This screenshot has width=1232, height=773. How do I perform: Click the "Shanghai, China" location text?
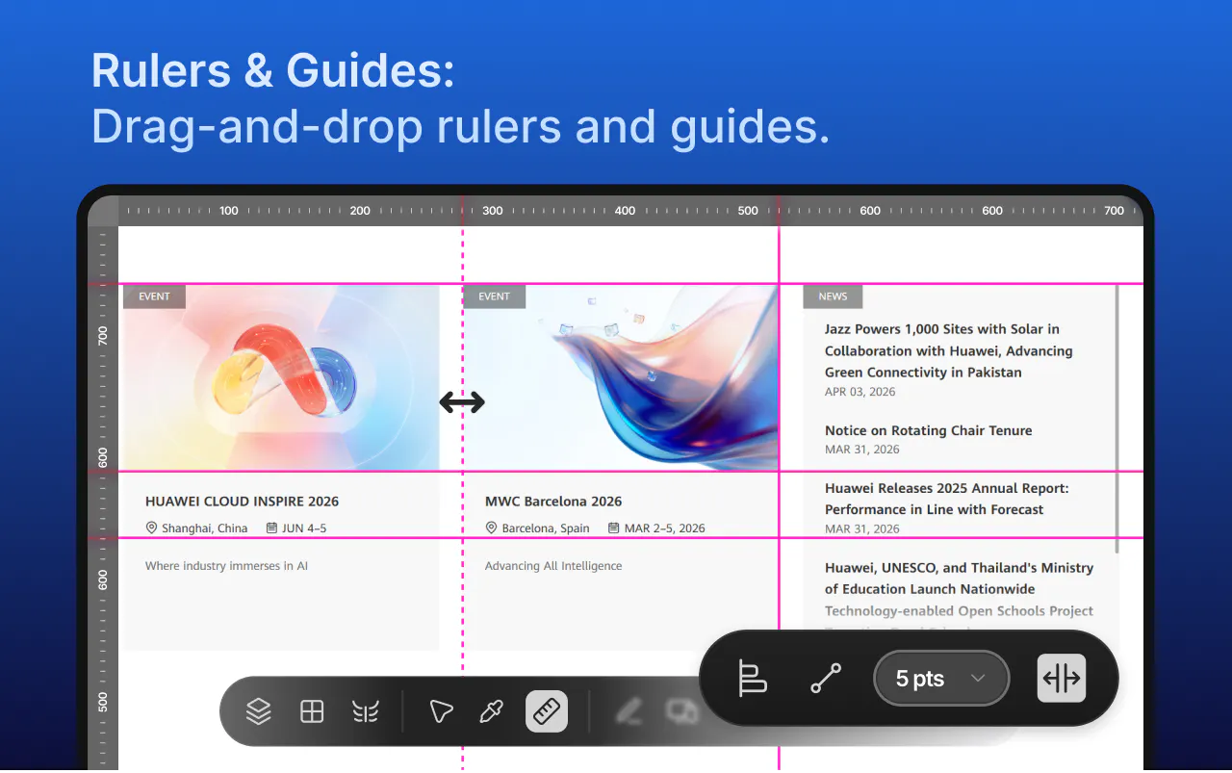click(204, 528)
